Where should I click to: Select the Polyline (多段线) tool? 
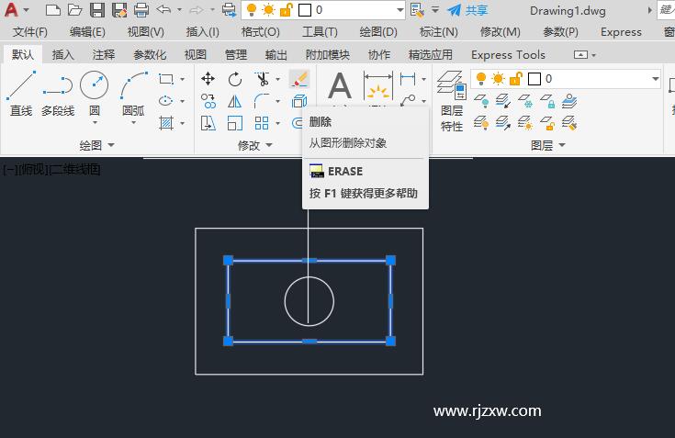(58, 95)
